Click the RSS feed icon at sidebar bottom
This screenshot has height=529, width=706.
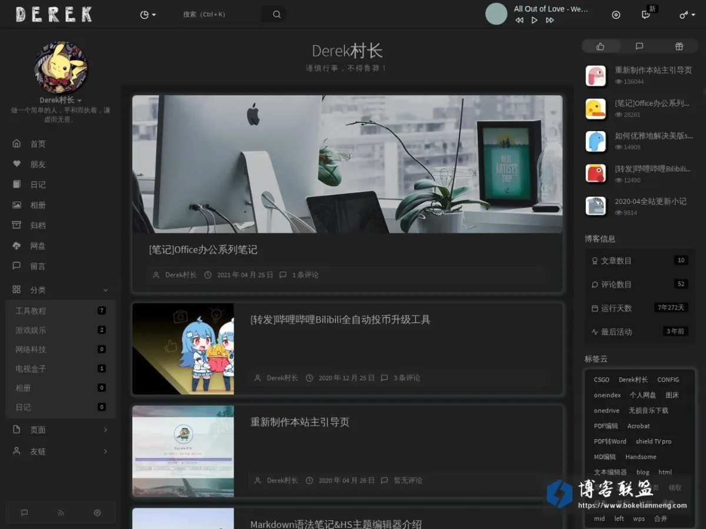[x=61, y=513]
